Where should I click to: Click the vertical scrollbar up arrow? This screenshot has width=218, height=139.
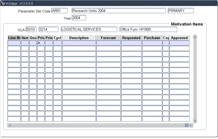point(195,37)
